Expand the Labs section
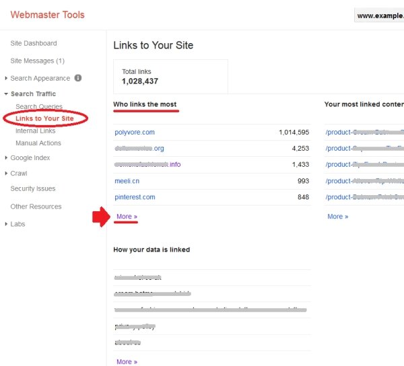Screen dimensions: 404x366 (x=18, y=224)
